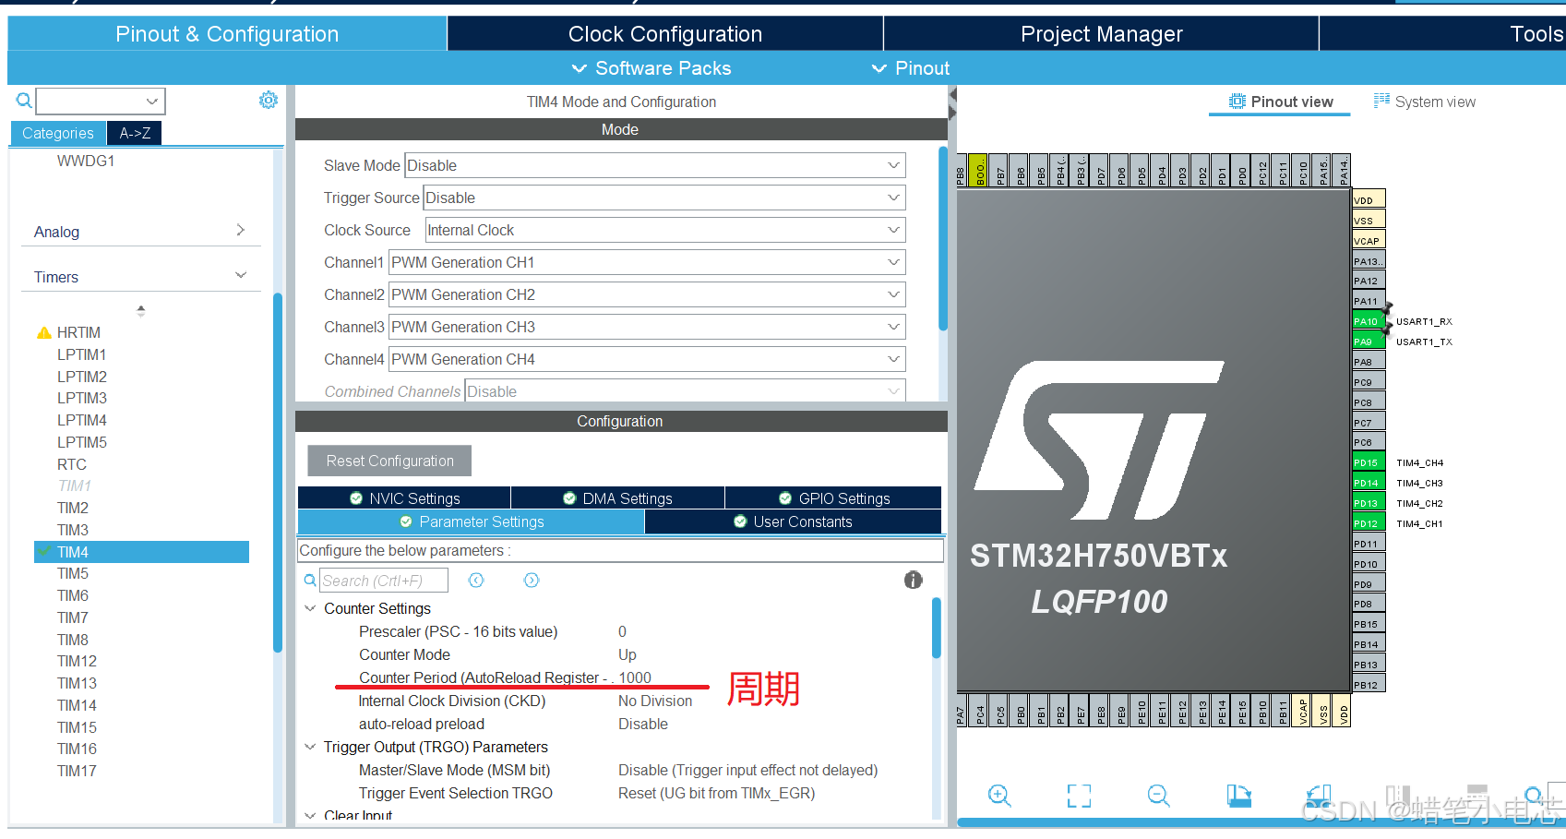Screen dimensions: 1566x839
Task: Open the Channel2 mode dropdown
Action: pos(647,294)
